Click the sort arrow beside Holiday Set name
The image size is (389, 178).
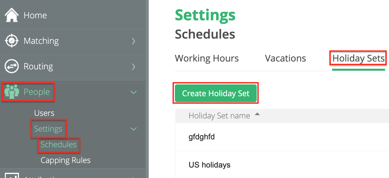[257, 114]
